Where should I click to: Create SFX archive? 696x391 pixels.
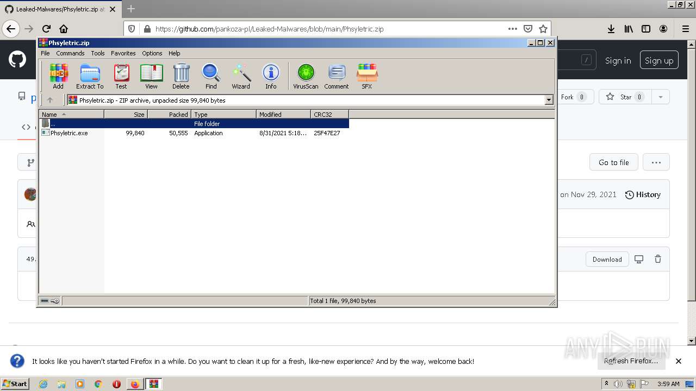click(367, 76)
